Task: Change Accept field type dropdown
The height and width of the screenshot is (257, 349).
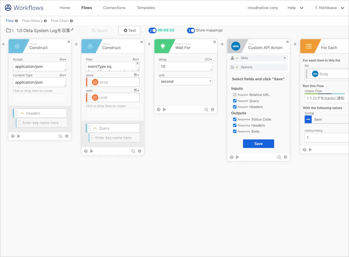Action: pyautogui.click(x=63, y=59)
